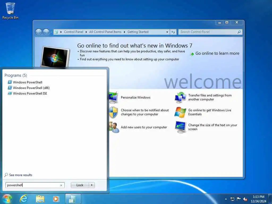Click the magnifier icon beside See more results
This screenshot has height=204, width=272.
coord(6,175)
